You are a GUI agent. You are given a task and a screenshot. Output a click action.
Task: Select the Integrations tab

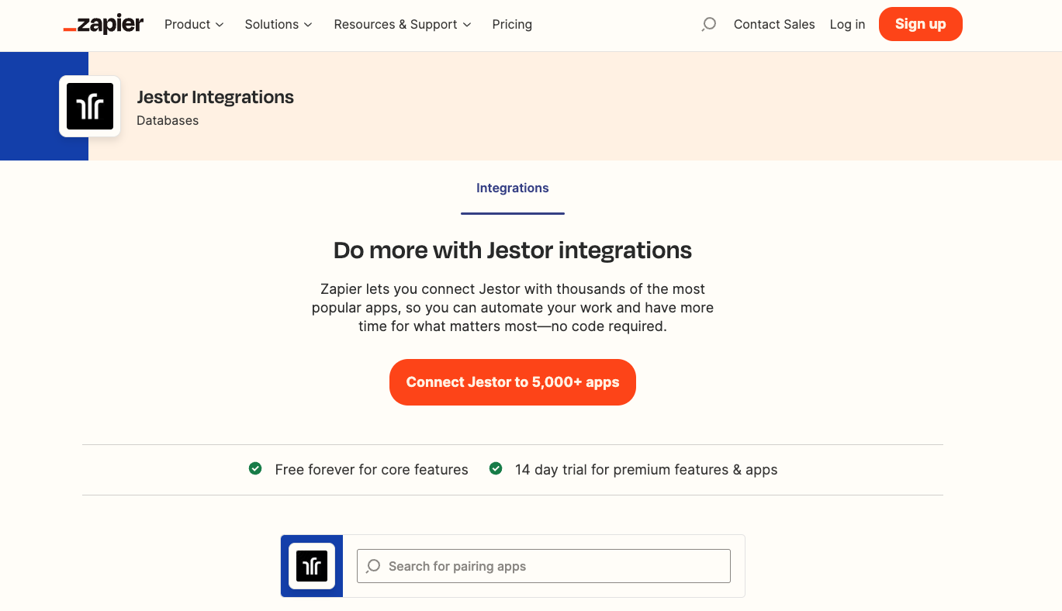point(513,188)
